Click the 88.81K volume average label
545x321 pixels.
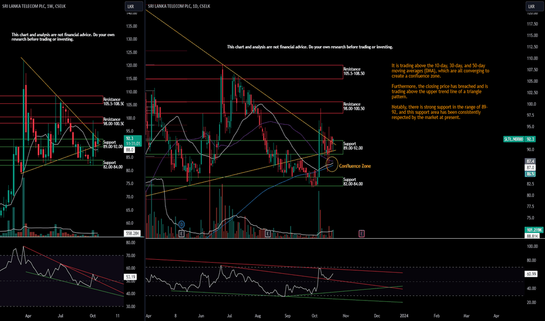click(532, 236)
